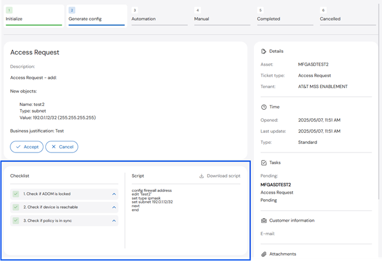The height and width of the screenshot is (261, 382).
Task: Click the Asset value MFGASDTEST2 in Details
Action: pos(313,64)
